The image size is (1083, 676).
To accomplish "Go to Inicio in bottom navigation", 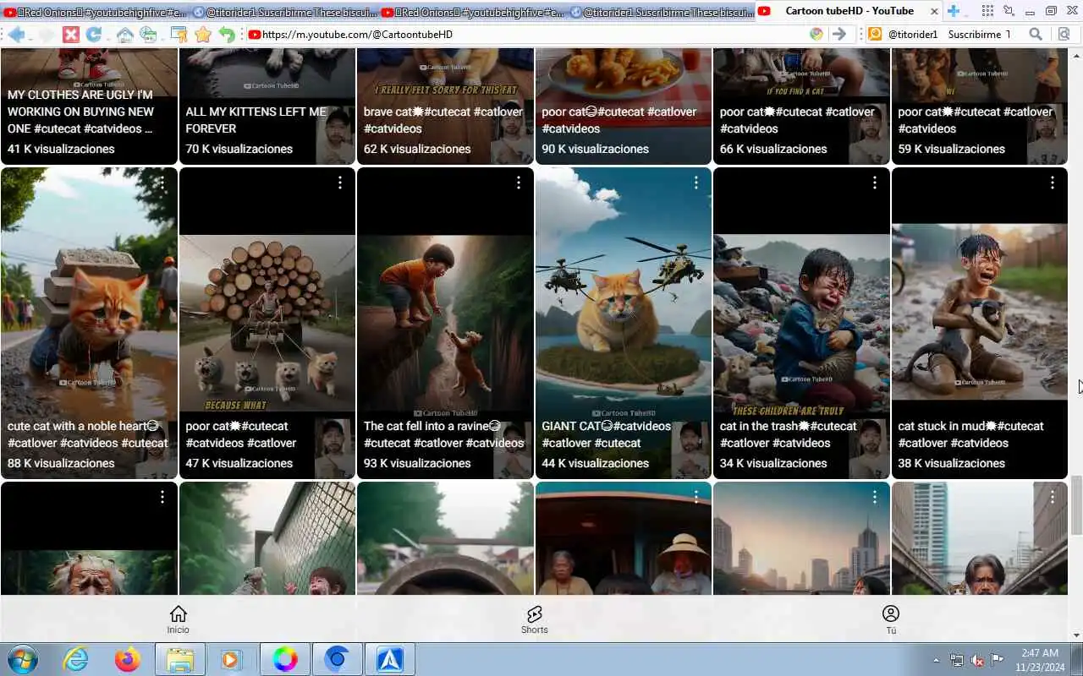I will 178,619.
